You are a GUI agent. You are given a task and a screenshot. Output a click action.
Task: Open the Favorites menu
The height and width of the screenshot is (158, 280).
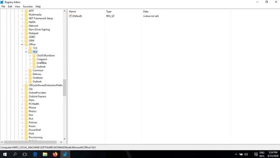tap(28, 7)
